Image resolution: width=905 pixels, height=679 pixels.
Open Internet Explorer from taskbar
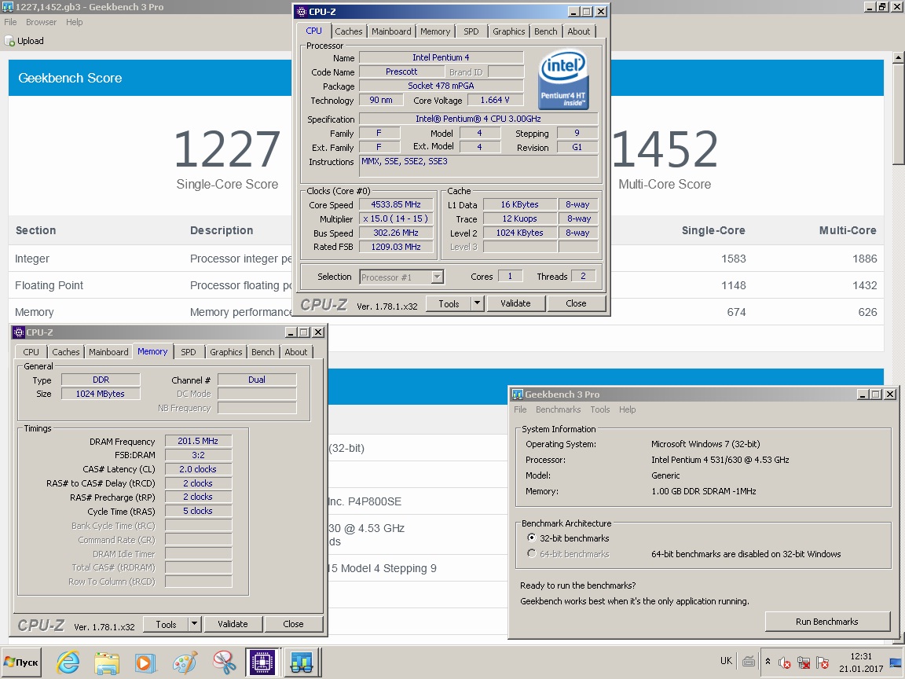68,662
